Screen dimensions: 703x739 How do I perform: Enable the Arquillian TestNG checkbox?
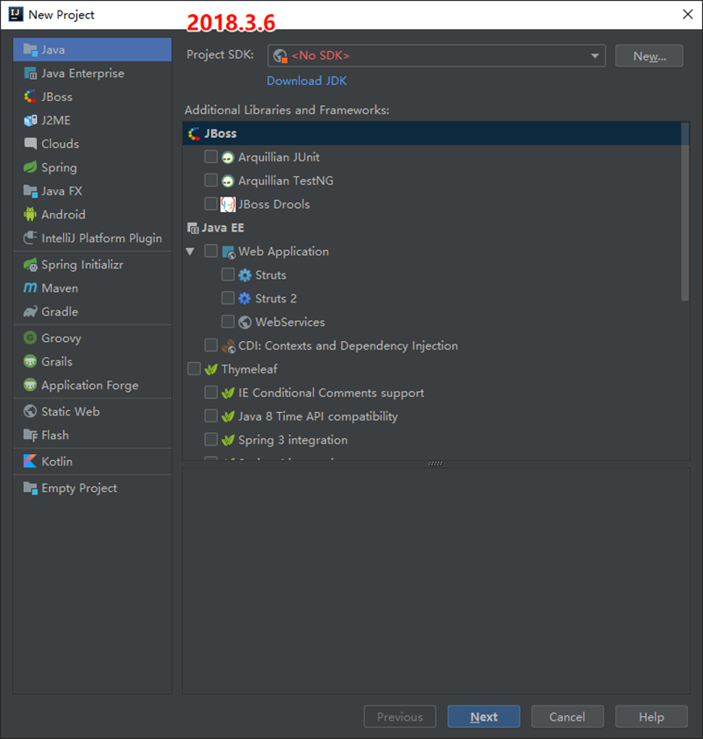tap(210, 180)
